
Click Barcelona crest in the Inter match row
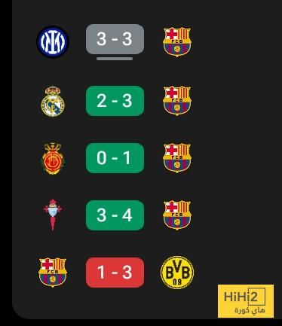tap(177, 42)
